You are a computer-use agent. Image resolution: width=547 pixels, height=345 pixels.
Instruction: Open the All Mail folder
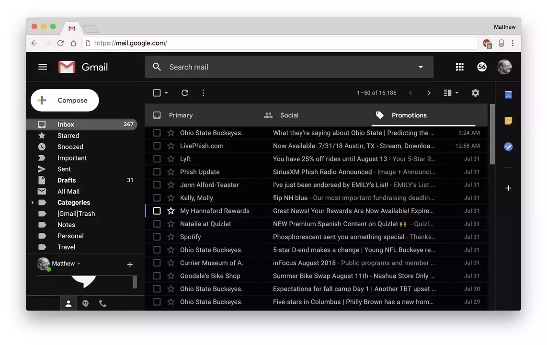tap(81, 192)
